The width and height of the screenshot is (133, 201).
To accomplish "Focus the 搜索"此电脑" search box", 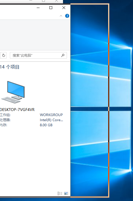I will click(x=38, y=55).
